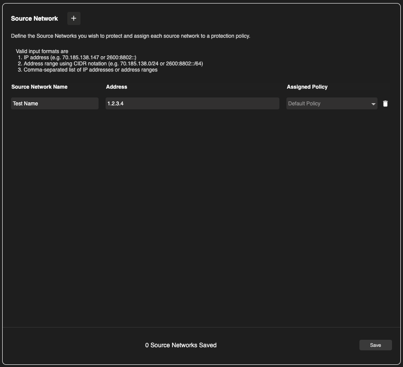Select the Address column header
The width and height of the screenshot is (403, 367).
pos(117,87)
